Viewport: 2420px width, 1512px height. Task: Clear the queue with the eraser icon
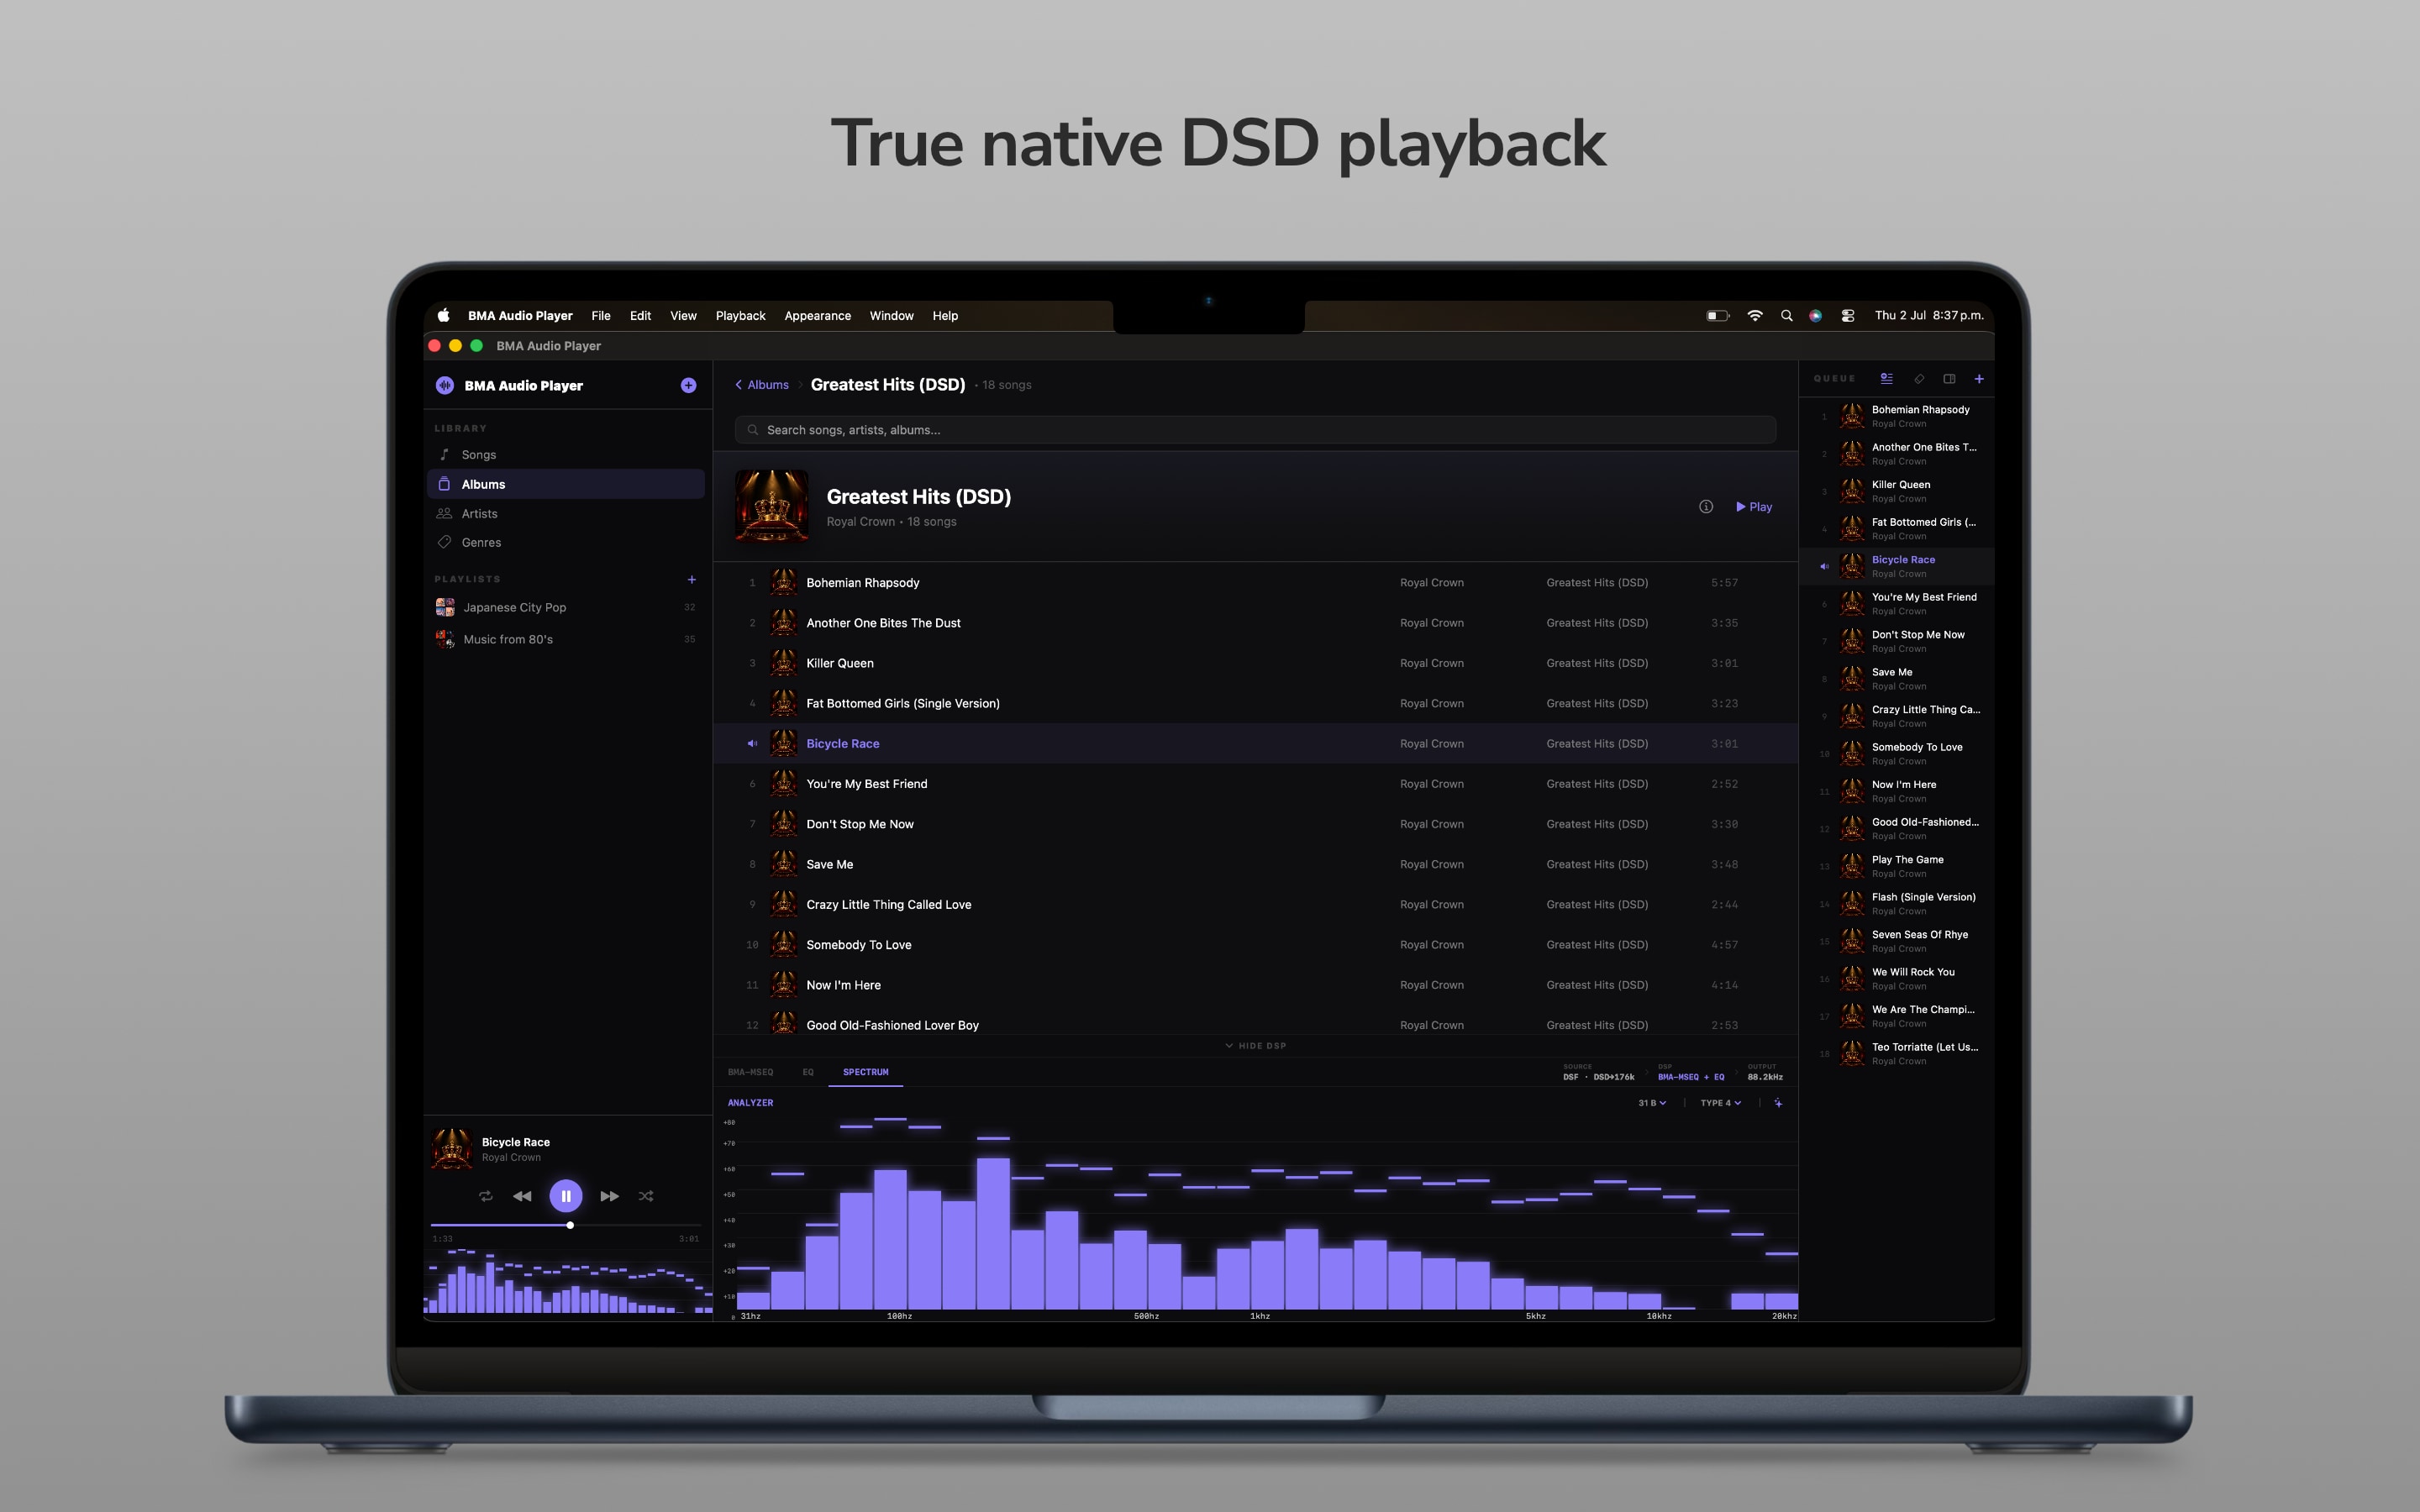1918,379
